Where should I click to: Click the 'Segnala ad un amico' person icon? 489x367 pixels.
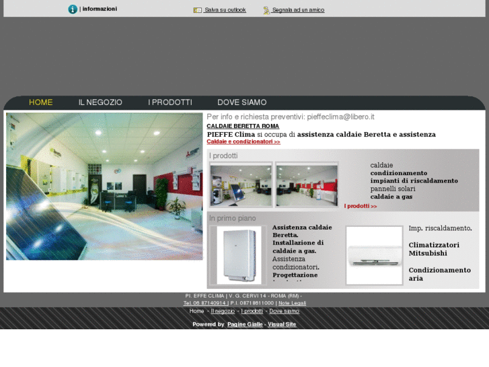tap(266, 10)
